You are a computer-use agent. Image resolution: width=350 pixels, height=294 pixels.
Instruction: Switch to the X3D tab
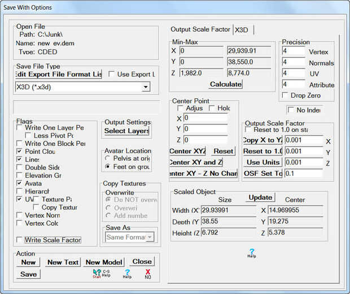243,30
